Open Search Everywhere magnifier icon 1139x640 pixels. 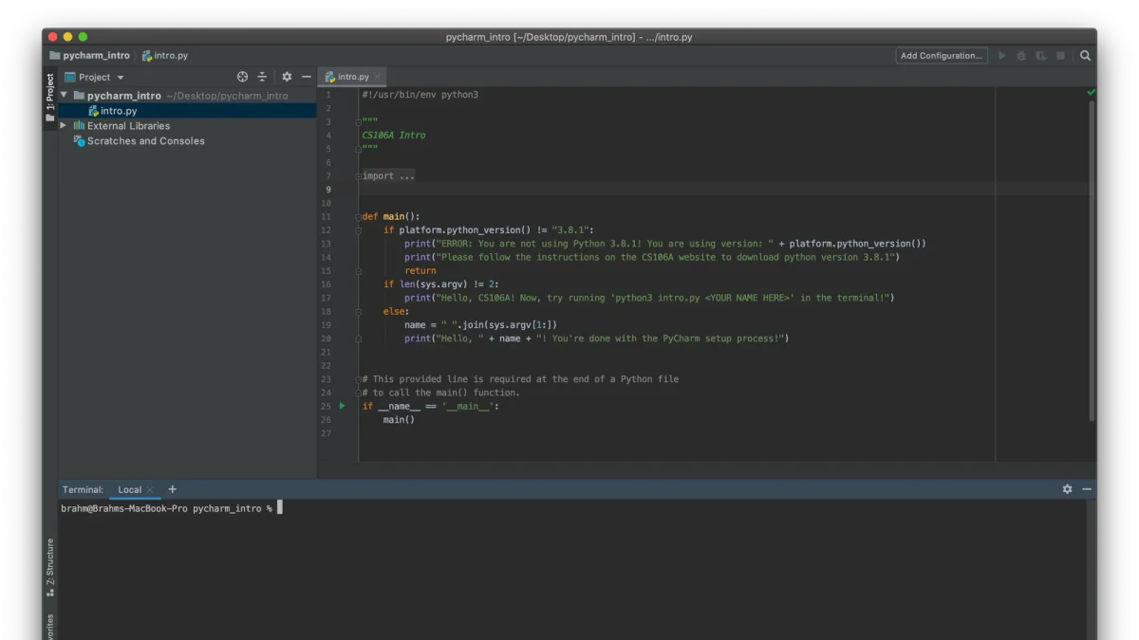tap(1085, 56)
